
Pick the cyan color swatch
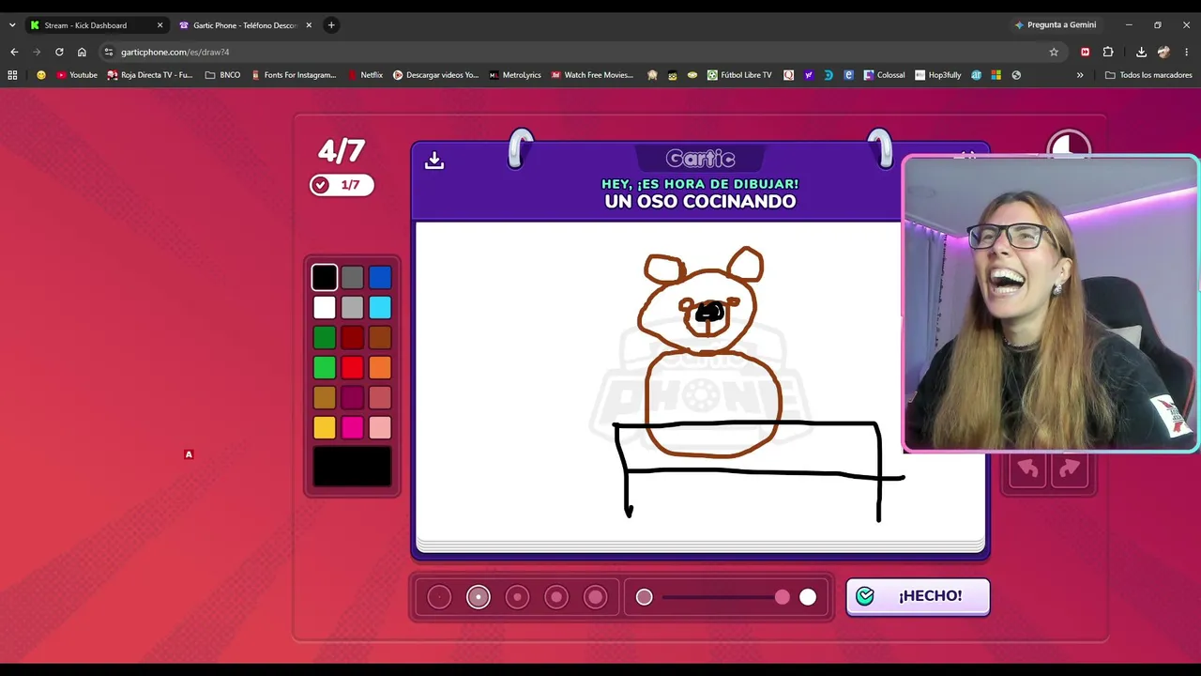click(x=380, y=307)
